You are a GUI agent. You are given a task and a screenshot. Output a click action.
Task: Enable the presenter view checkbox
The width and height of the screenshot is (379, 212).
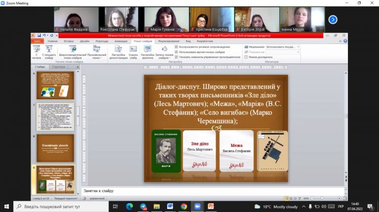(x=246, y=57)
